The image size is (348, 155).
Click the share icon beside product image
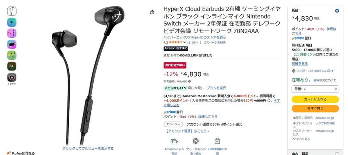152,12
